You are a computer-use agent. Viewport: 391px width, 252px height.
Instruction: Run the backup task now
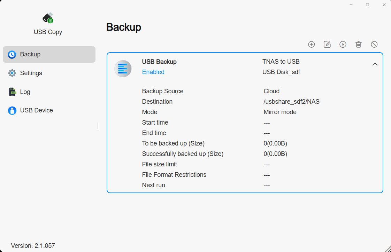pos(343,44)
